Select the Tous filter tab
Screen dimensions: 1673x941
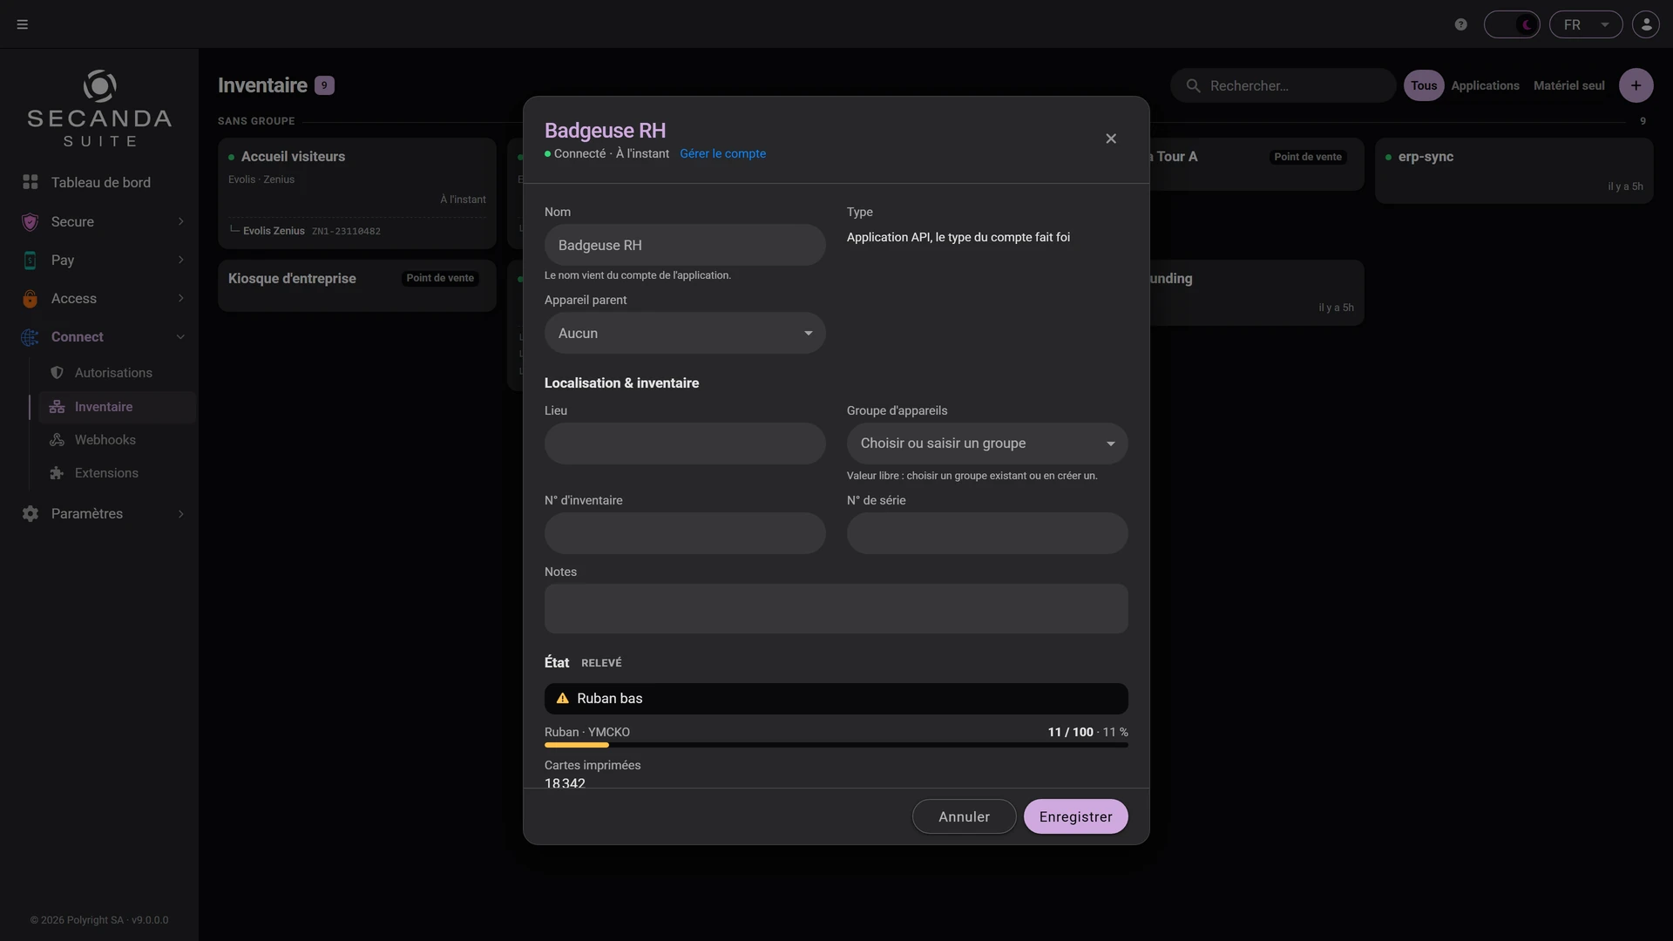click(x=1424, y=85)
